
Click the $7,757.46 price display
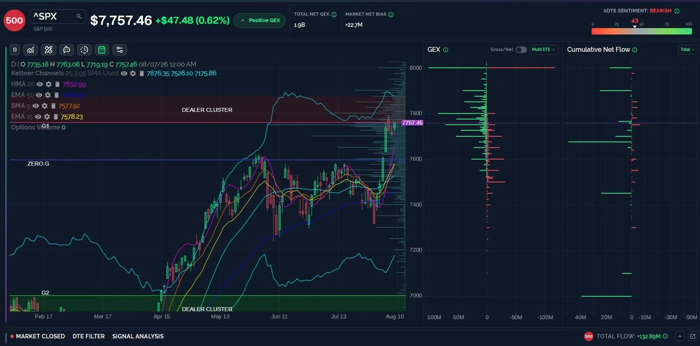click(x=121, y=20)
